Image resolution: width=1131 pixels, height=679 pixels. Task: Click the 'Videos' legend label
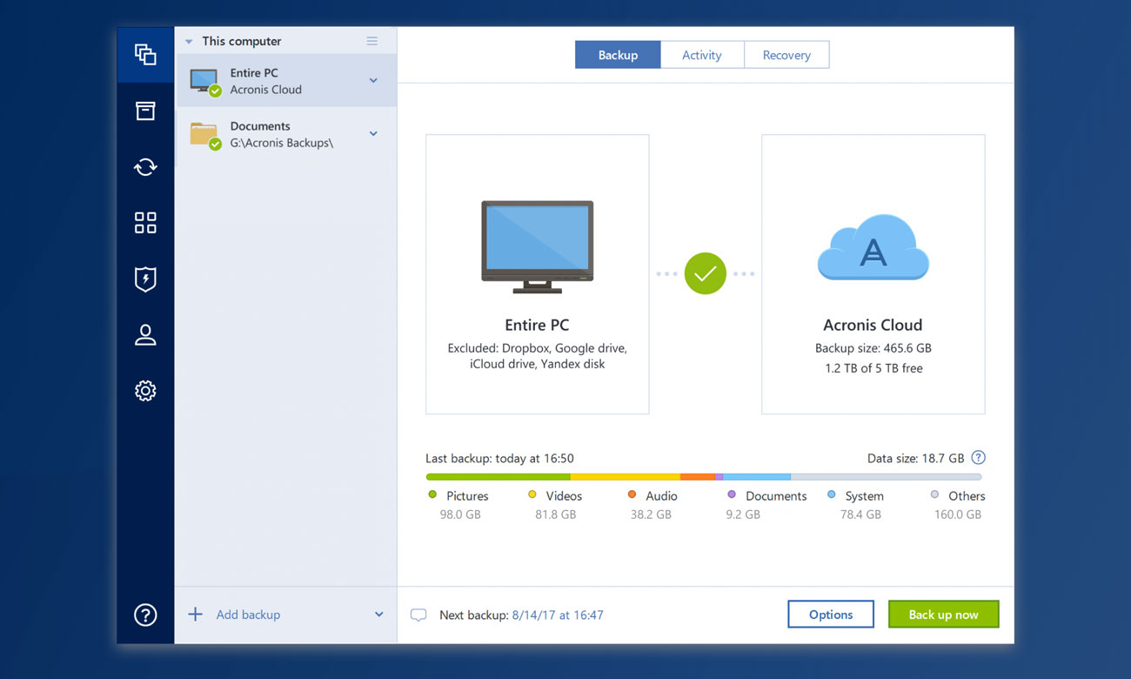pos(564,496)
